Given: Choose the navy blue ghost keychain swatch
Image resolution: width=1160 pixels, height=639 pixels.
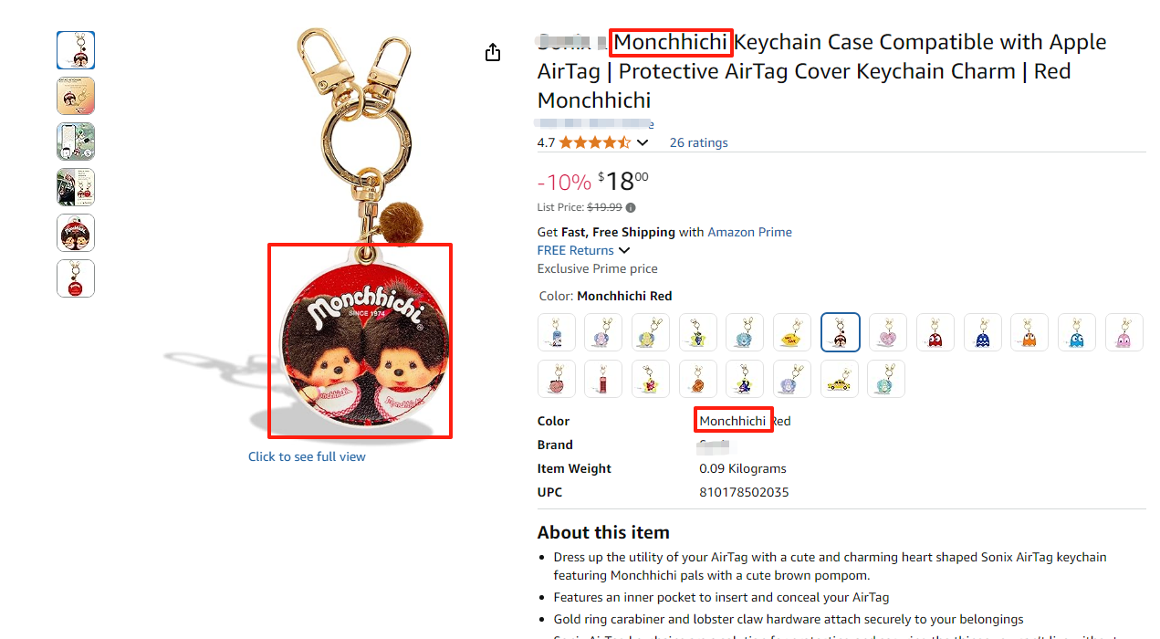Looking at the screenshot, I should point(983,332).
